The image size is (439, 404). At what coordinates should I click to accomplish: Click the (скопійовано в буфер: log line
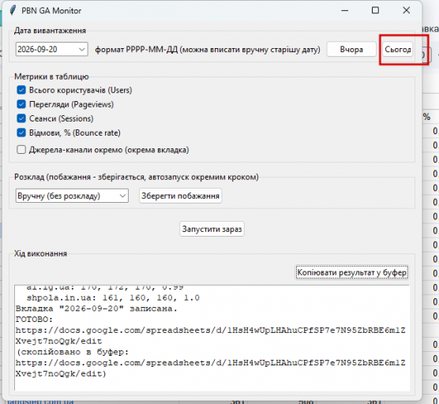(72, 352)
